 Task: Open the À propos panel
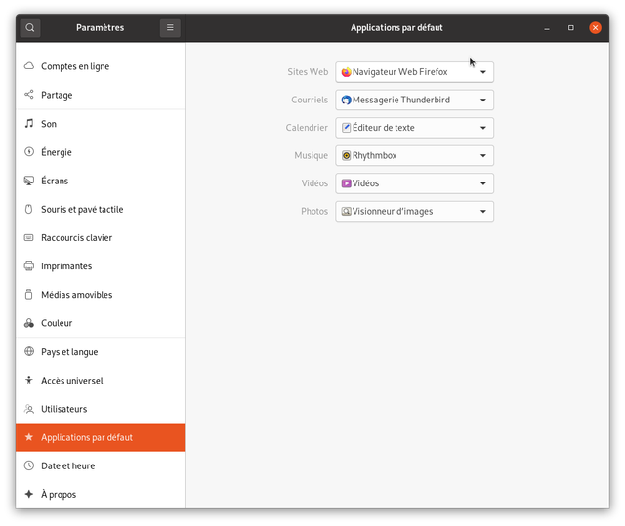[100, 494]
